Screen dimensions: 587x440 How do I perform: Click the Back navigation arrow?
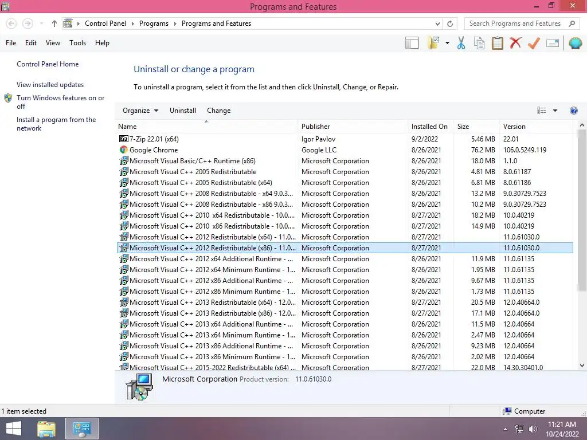(x=11, y=23)
